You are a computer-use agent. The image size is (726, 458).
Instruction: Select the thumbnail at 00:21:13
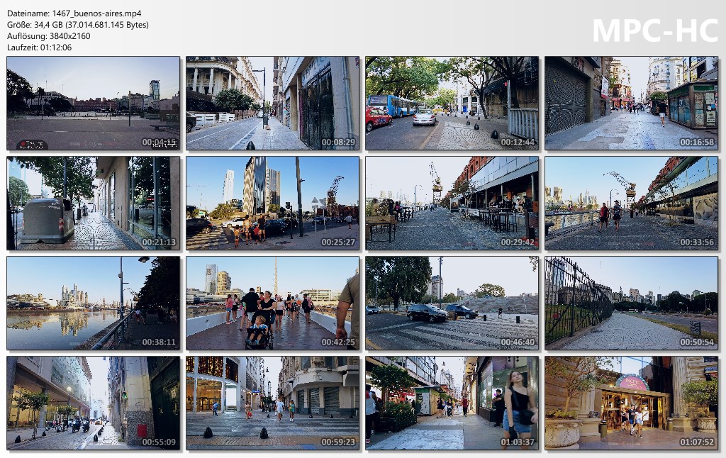(93, 203)
